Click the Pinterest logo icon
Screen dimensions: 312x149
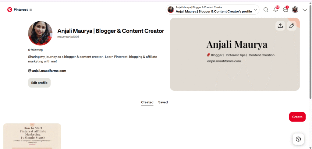coord(9,9)
